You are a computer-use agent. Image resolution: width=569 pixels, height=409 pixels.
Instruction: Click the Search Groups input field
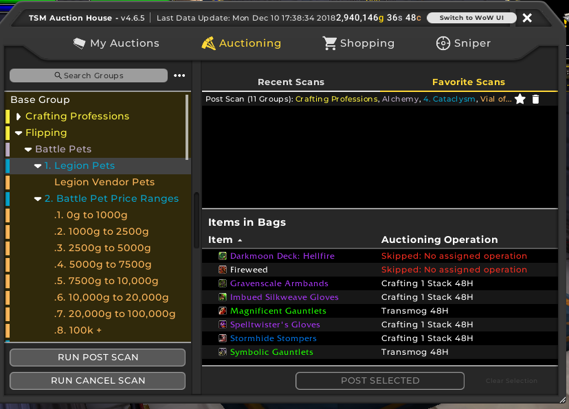click(x=89, y=75)
